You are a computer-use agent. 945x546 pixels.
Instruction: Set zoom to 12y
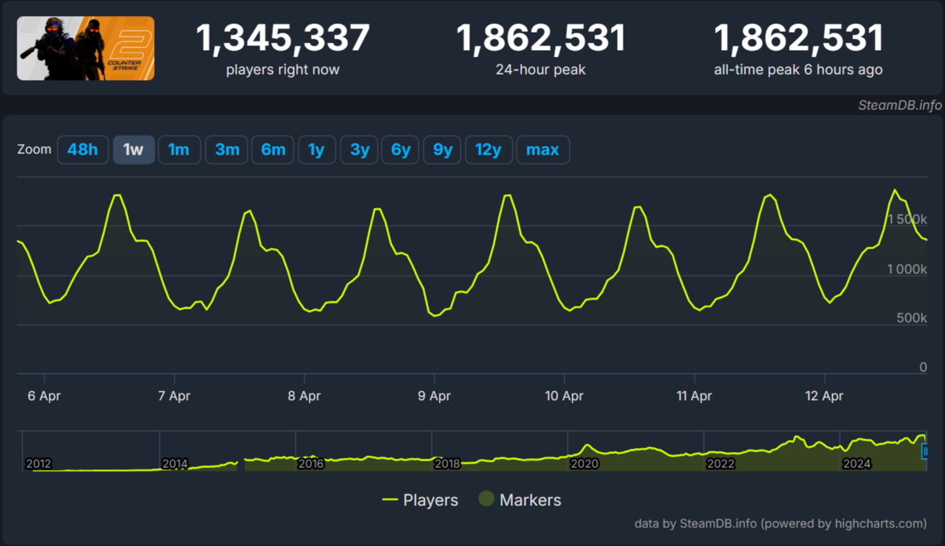coord(488,150)
